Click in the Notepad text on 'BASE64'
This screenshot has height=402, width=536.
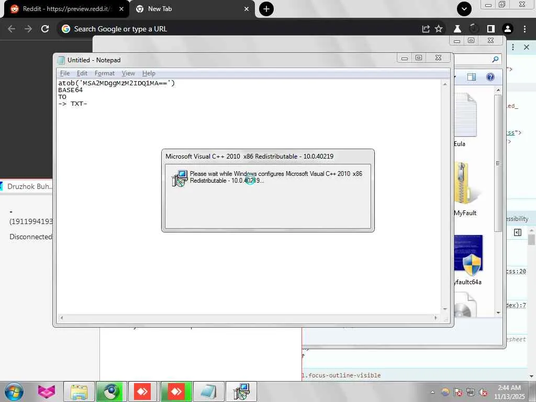[71, 90]
